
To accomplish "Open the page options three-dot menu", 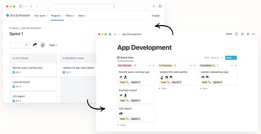I will (253, 34).
